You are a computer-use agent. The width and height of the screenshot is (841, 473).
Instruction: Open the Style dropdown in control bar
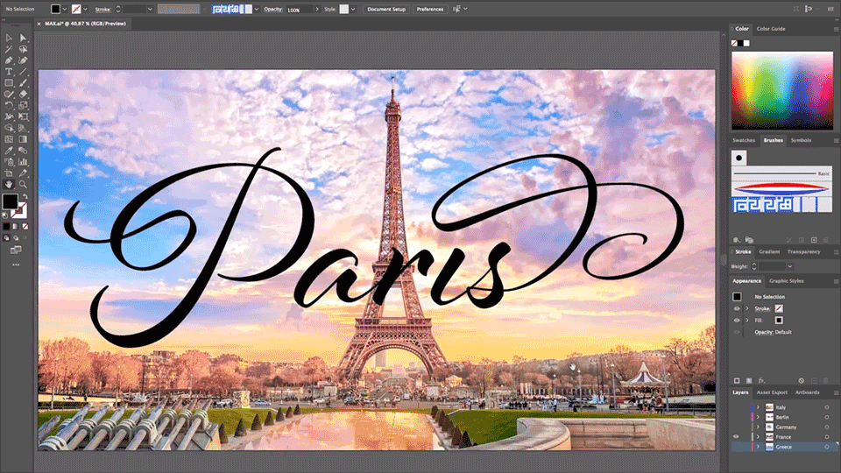coord(353,9)
